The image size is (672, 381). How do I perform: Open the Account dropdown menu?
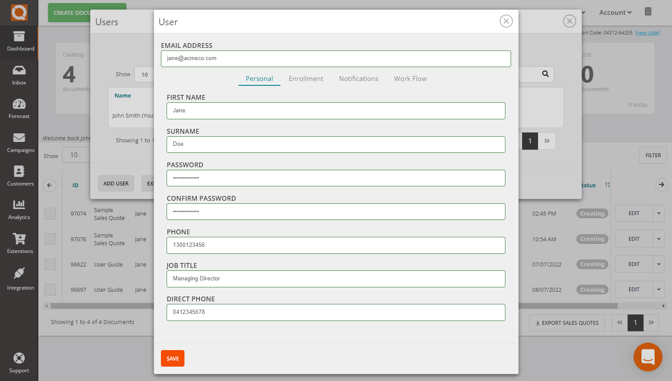coord(614,12)
